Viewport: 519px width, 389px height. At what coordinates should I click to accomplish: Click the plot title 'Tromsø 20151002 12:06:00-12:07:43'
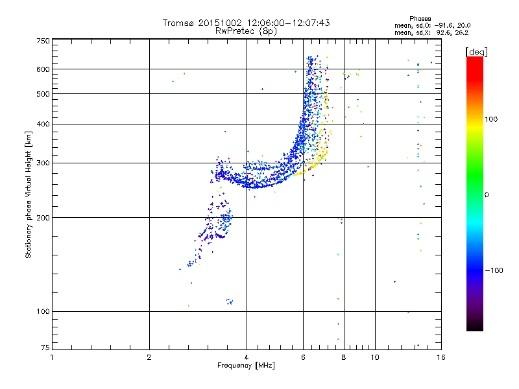point(246,23)
